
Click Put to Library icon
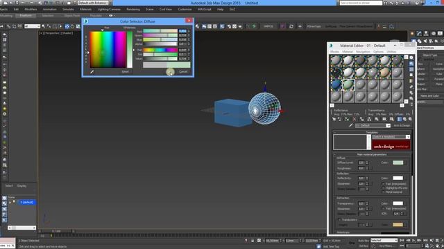(377, 119)
